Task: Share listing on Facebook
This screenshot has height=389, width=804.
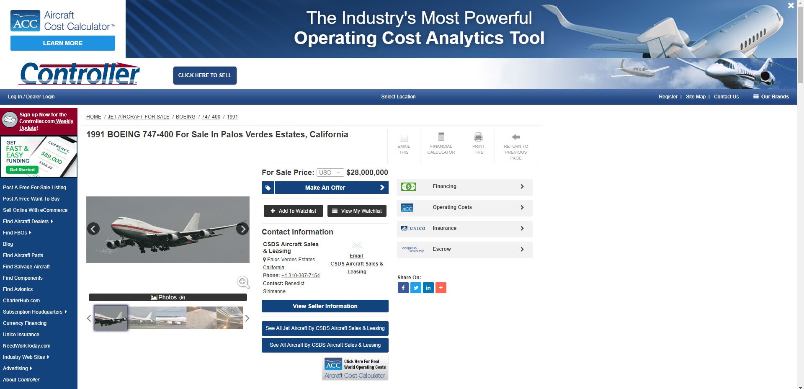Action: click(x=403, y=288)
